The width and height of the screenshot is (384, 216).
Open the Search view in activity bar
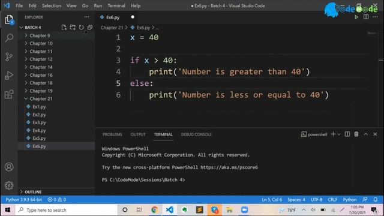coord(9,38)
